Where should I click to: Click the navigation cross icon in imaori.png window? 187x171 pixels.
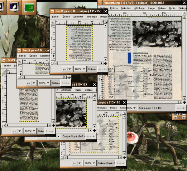coord(184,102)
